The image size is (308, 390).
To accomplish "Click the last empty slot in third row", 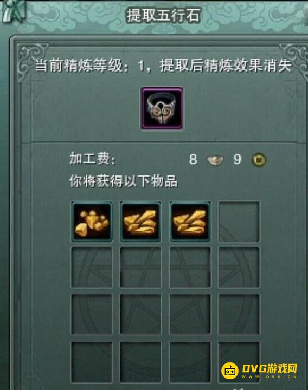I will point(239,314).
